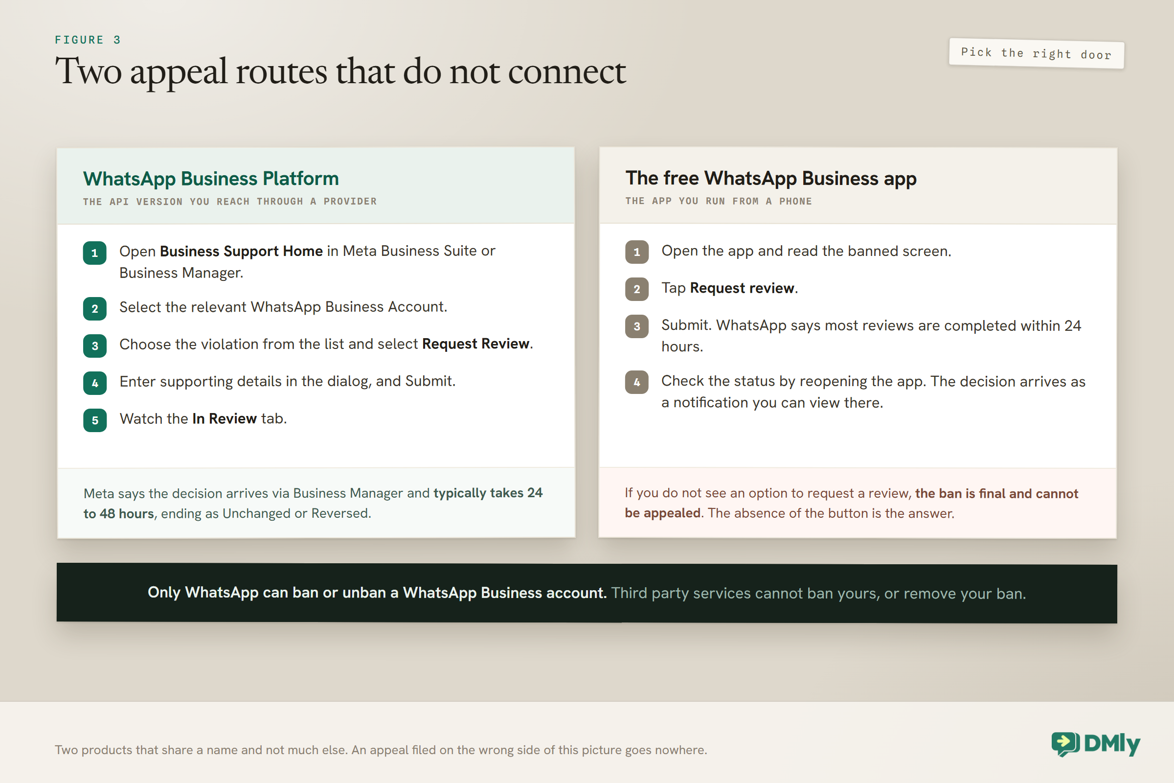Click the bold 'Business Support Home' text
The height and width of the screenshot is (783, 1174).
241,251
